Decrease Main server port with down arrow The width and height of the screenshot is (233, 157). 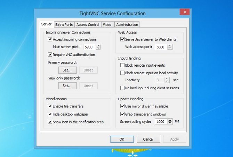pyautogui.click(x=98, y=48)
